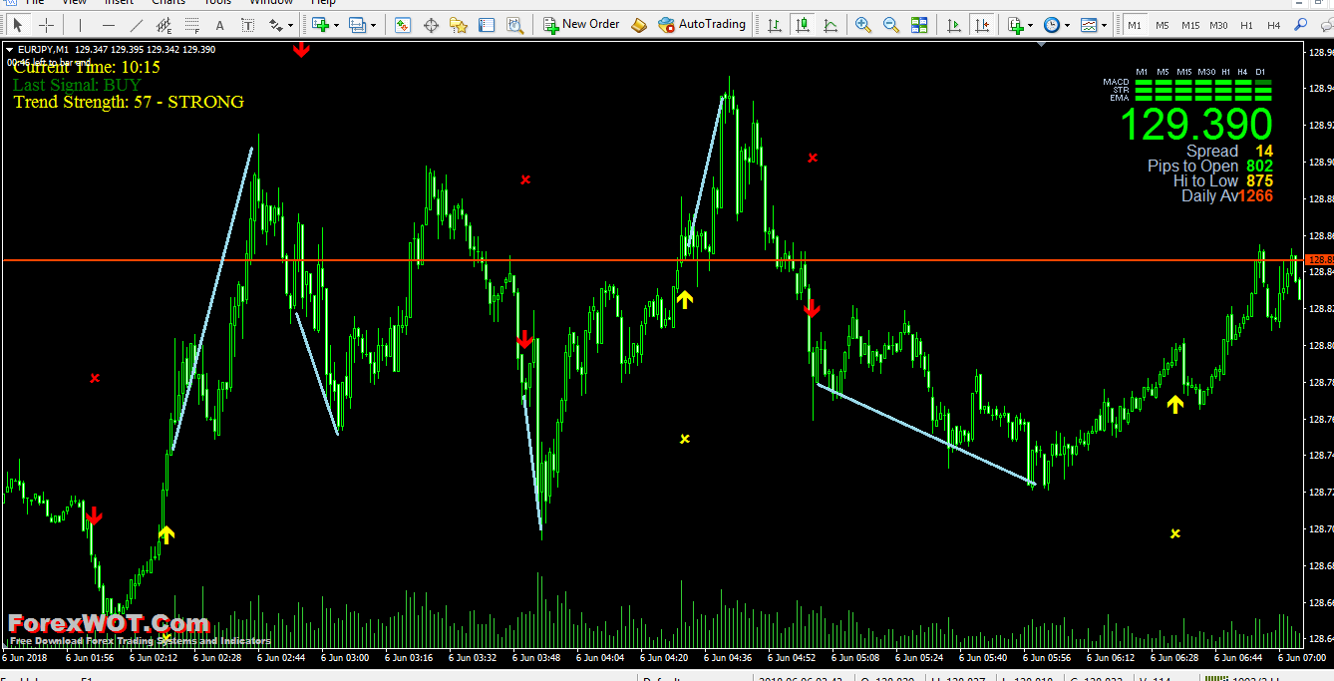Expand the templates dropdown arrow

coord(1105,25)
